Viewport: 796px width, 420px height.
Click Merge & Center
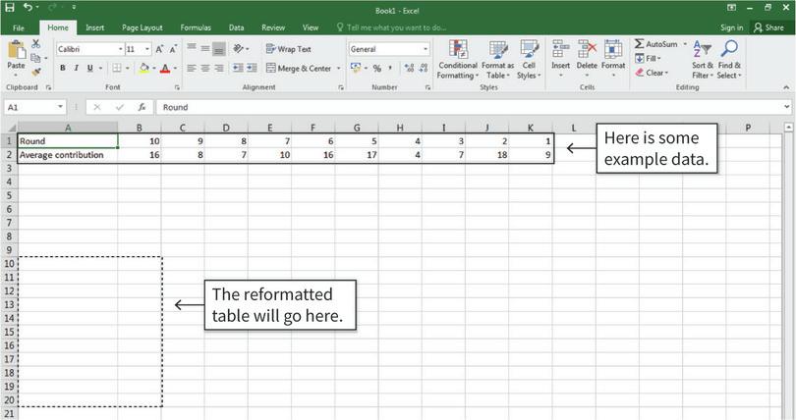[299, 68]
